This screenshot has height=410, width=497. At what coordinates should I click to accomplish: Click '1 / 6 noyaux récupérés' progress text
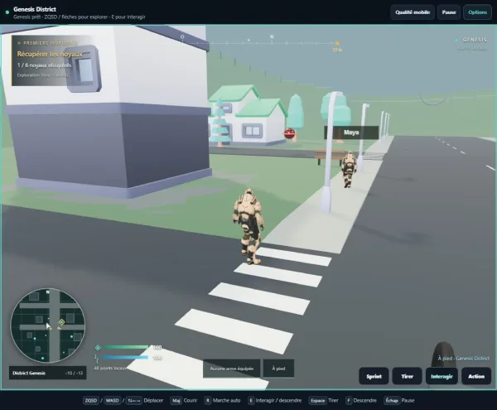pyautogui.click(x=45, y=65)
